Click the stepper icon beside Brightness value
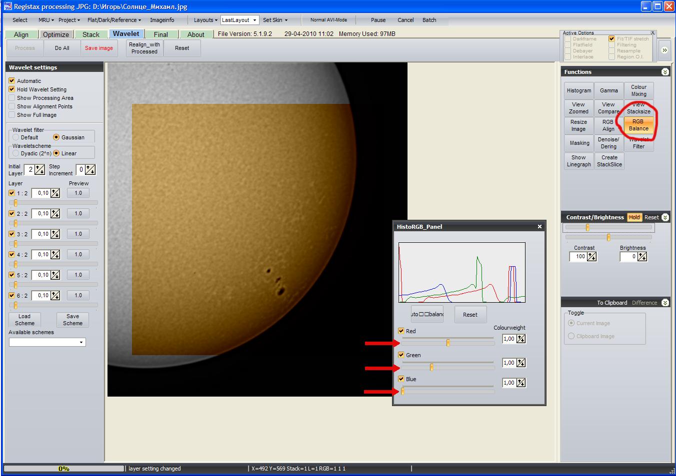Screen dimensions: 676x476 [642, 256]
